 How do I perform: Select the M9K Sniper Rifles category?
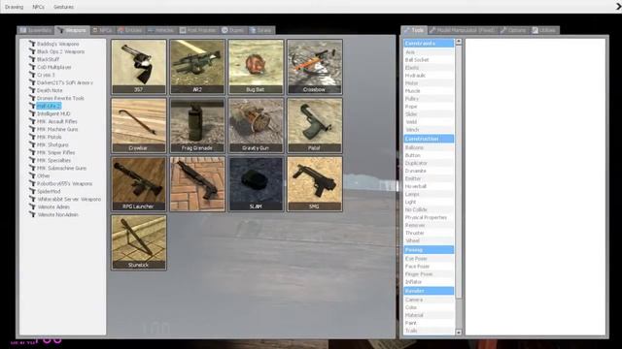click(x=56, y=153)
